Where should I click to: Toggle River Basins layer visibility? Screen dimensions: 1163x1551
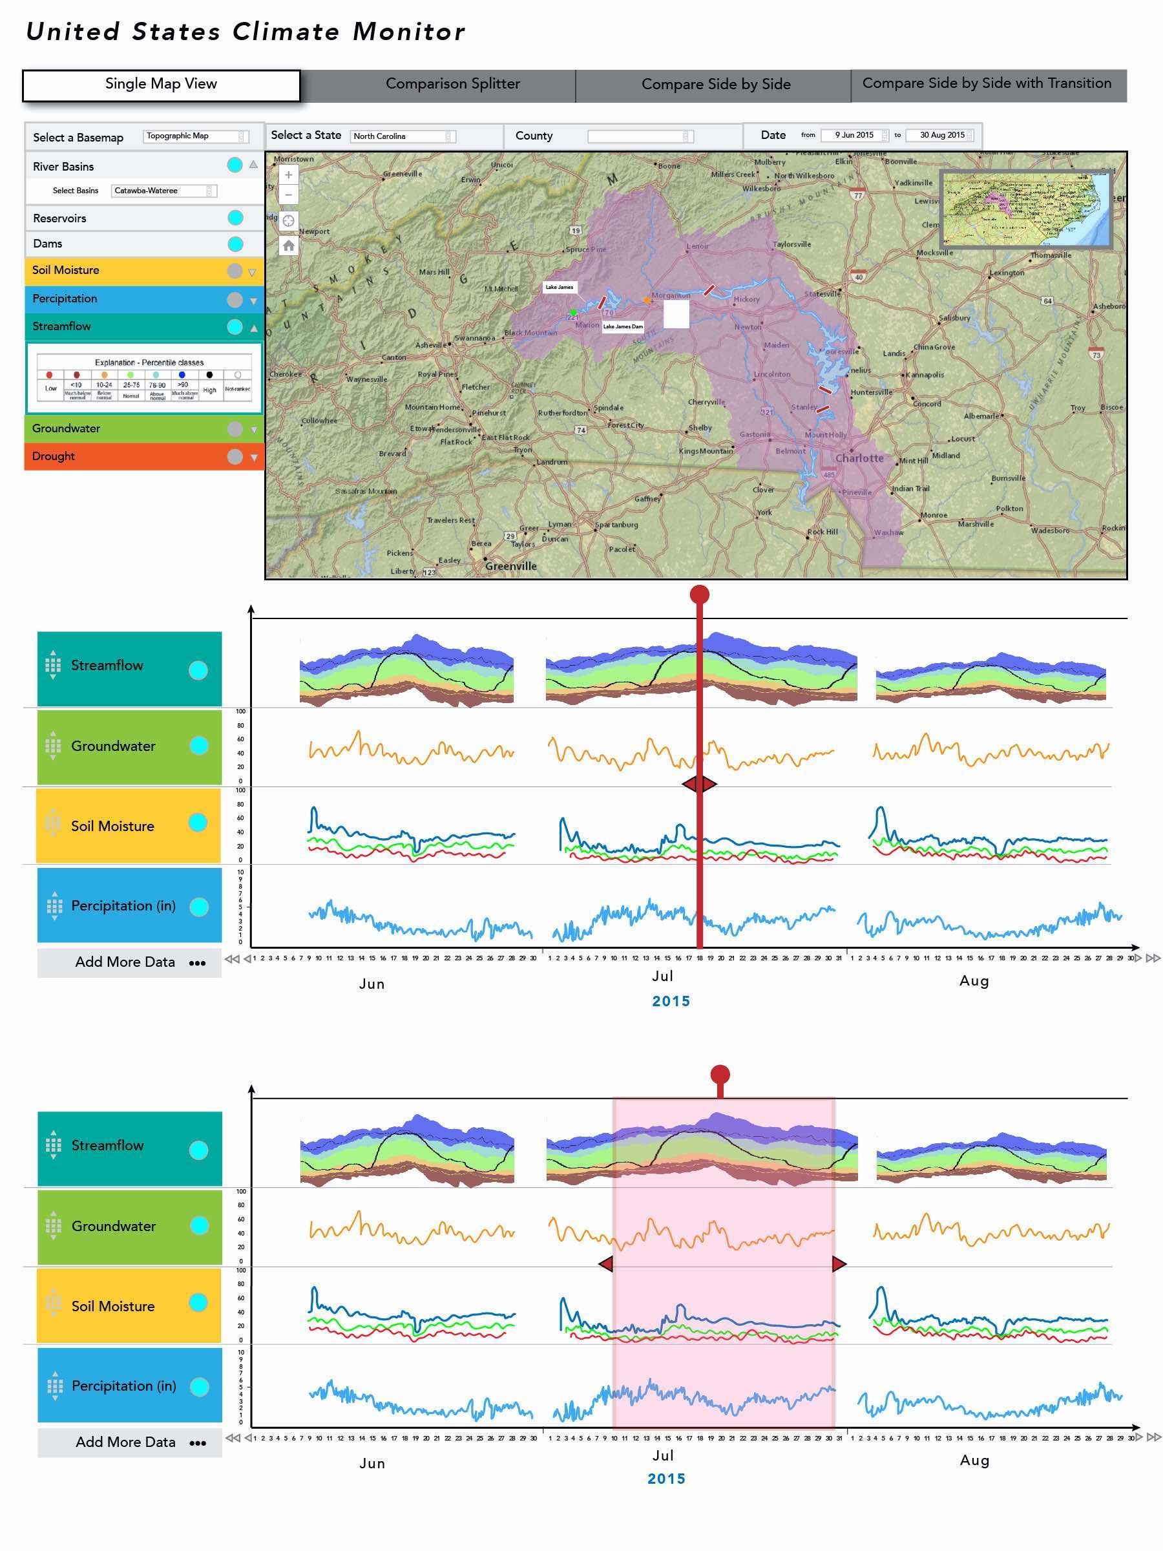point(235,165)
